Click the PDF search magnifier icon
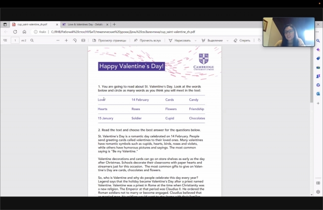This screenshot has height=210, width=323. click(32, 40)
